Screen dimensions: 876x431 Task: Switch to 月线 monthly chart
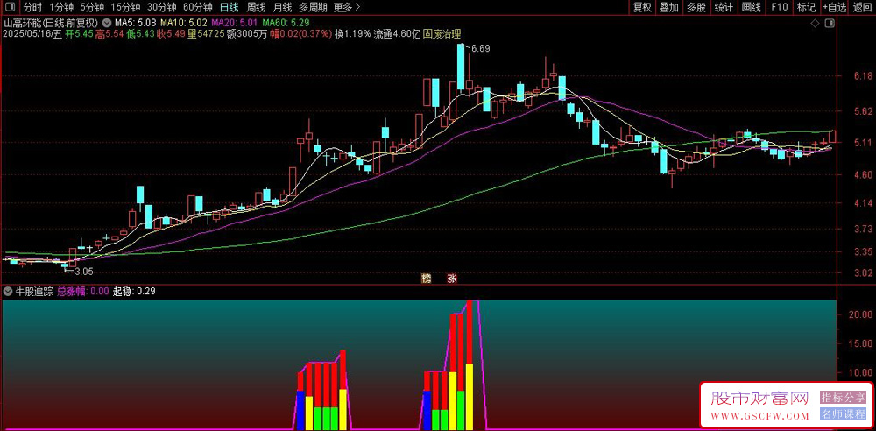(x=282, y=7)
